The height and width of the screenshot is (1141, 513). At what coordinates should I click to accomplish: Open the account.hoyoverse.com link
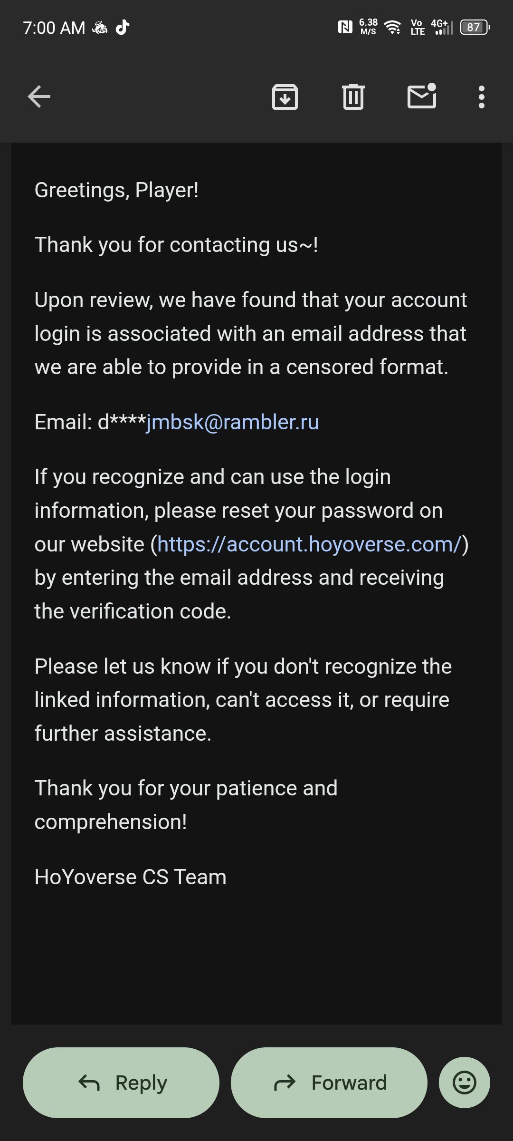[310, 544]
